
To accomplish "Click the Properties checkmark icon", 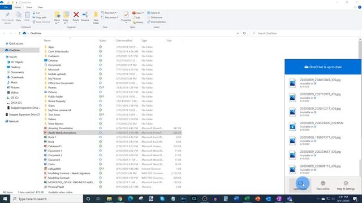I will click(126, 15).
